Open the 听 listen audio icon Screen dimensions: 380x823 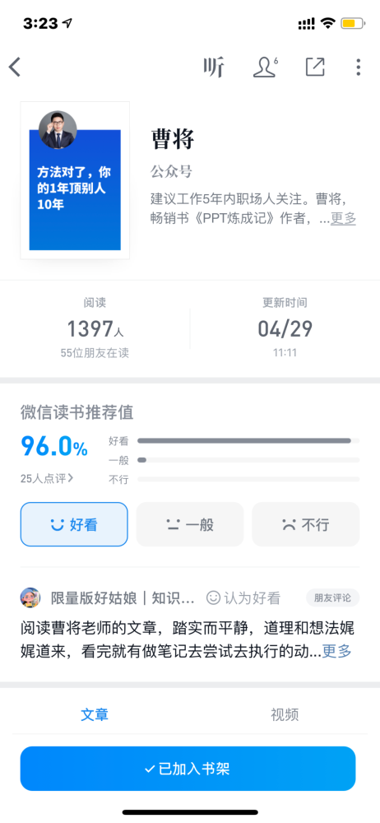tap(214, 67)
